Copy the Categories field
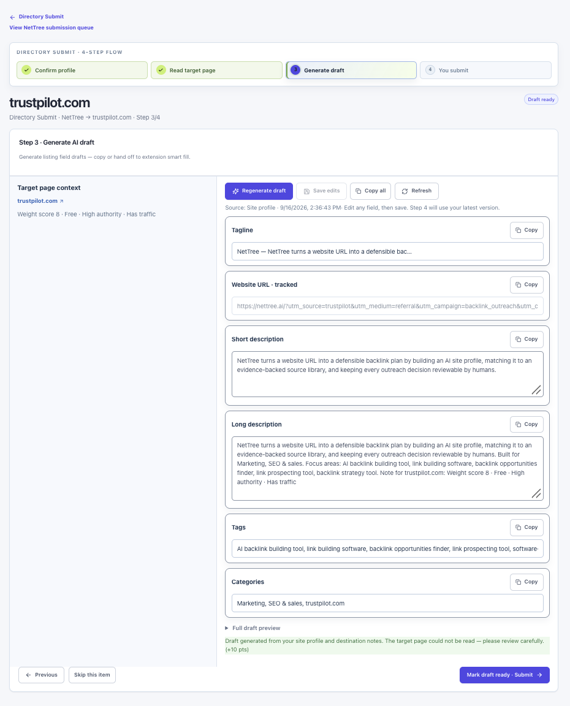The width and height of the screenshot is (570, 706). [526, 582]
